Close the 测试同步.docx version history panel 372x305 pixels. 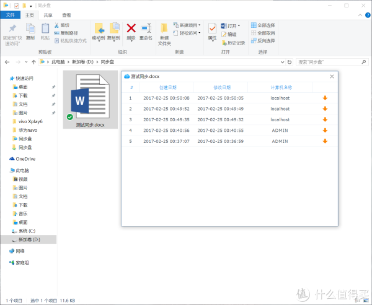(x=332, y=76)
